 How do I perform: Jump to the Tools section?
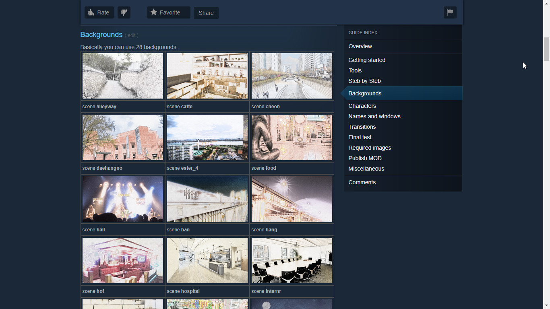coord(355,70)
